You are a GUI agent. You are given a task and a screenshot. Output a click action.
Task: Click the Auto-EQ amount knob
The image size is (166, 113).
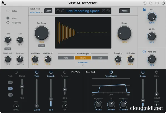(x=152, y=59)
